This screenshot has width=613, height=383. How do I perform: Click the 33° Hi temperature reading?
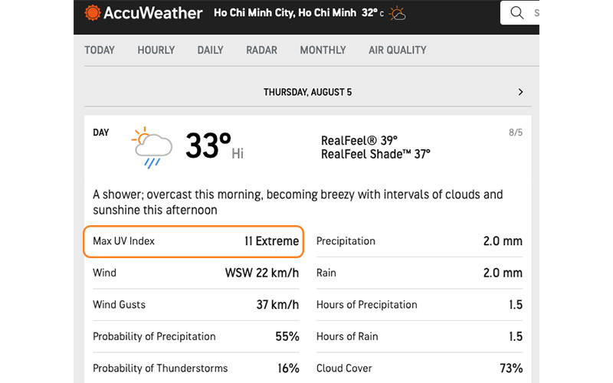[215, 146]
